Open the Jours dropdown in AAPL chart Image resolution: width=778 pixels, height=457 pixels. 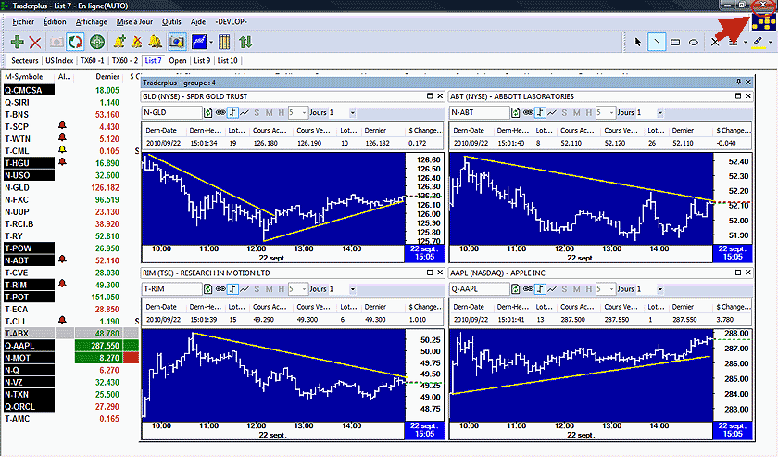point(659,289)
